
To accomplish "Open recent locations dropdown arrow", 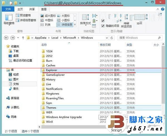I will click(18, 38).
